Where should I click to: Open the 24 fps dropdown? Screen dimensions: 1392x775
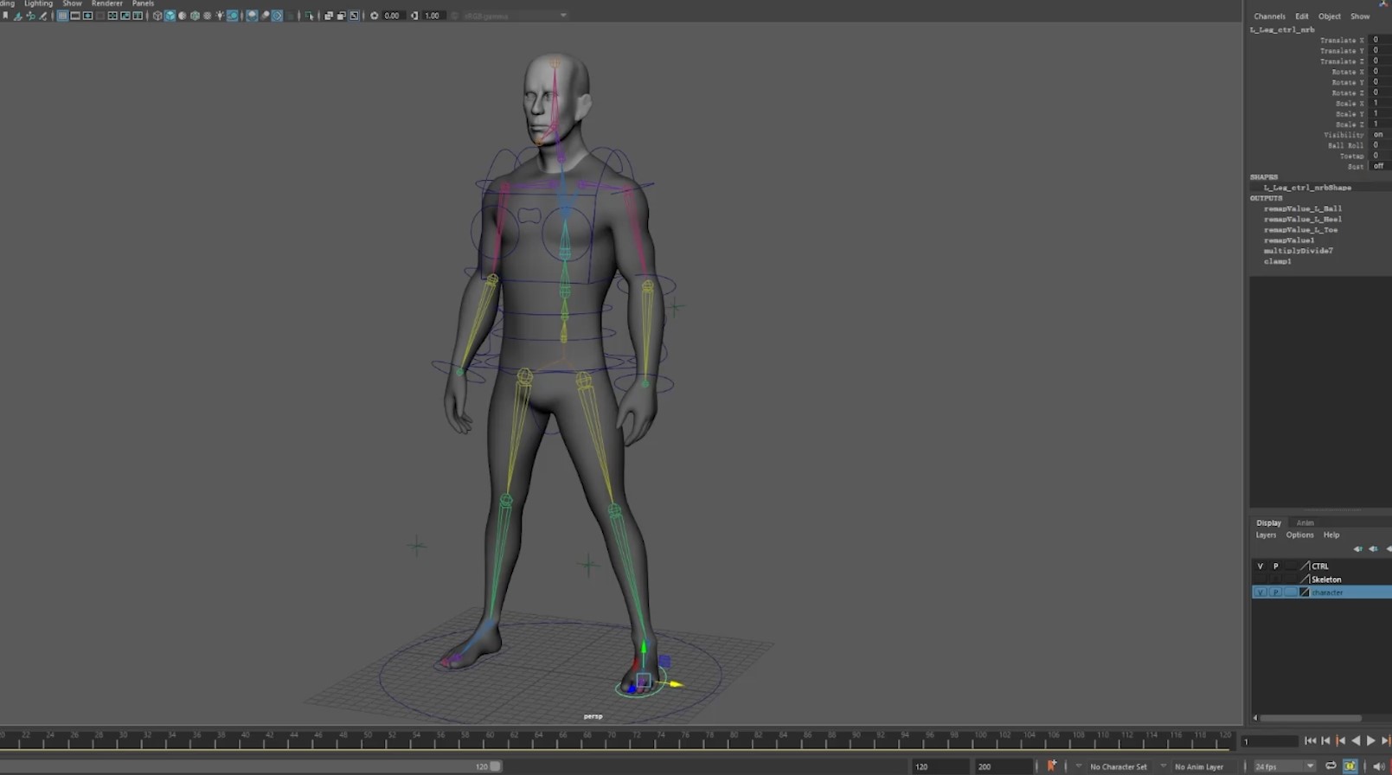coord(1285,765)
